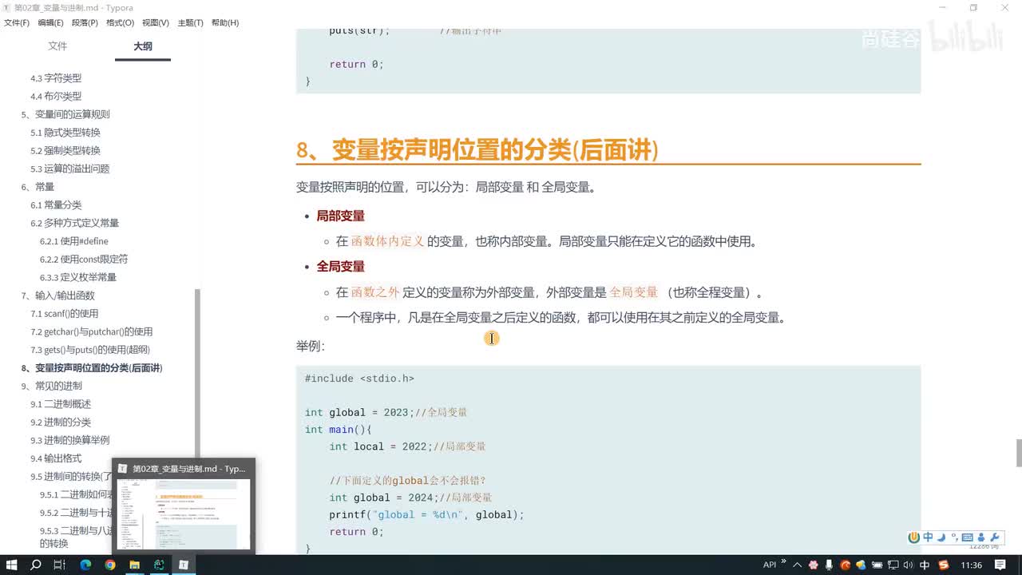
Task: Jump to 6、常量 in outline
Action: click(38, 187)
